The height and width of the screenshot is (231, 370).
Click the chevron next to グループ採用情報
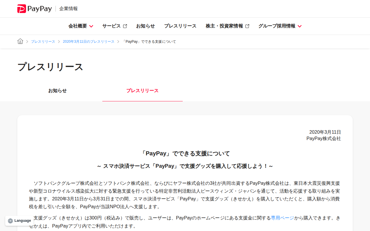(299, 26)
